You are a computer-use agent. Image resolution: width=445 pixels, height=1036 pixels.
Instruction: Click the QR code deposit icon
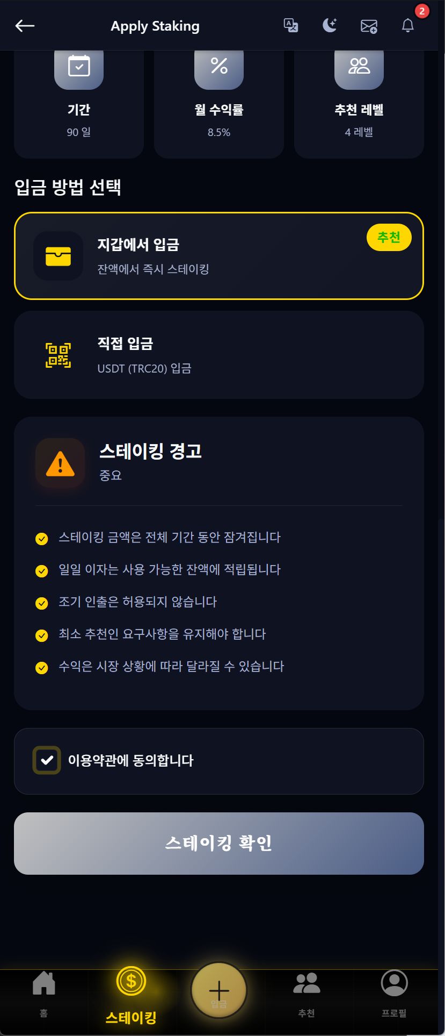coord(59,355)
